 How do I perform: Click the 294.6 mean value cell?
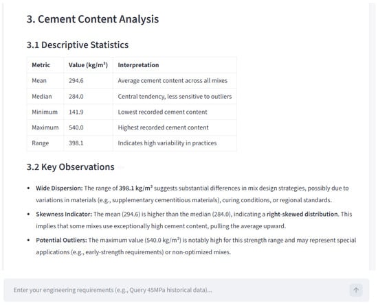[x=88, y=81]
